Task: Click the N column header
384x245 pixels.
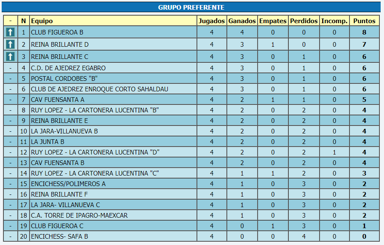Action: [x=24, y=21]
